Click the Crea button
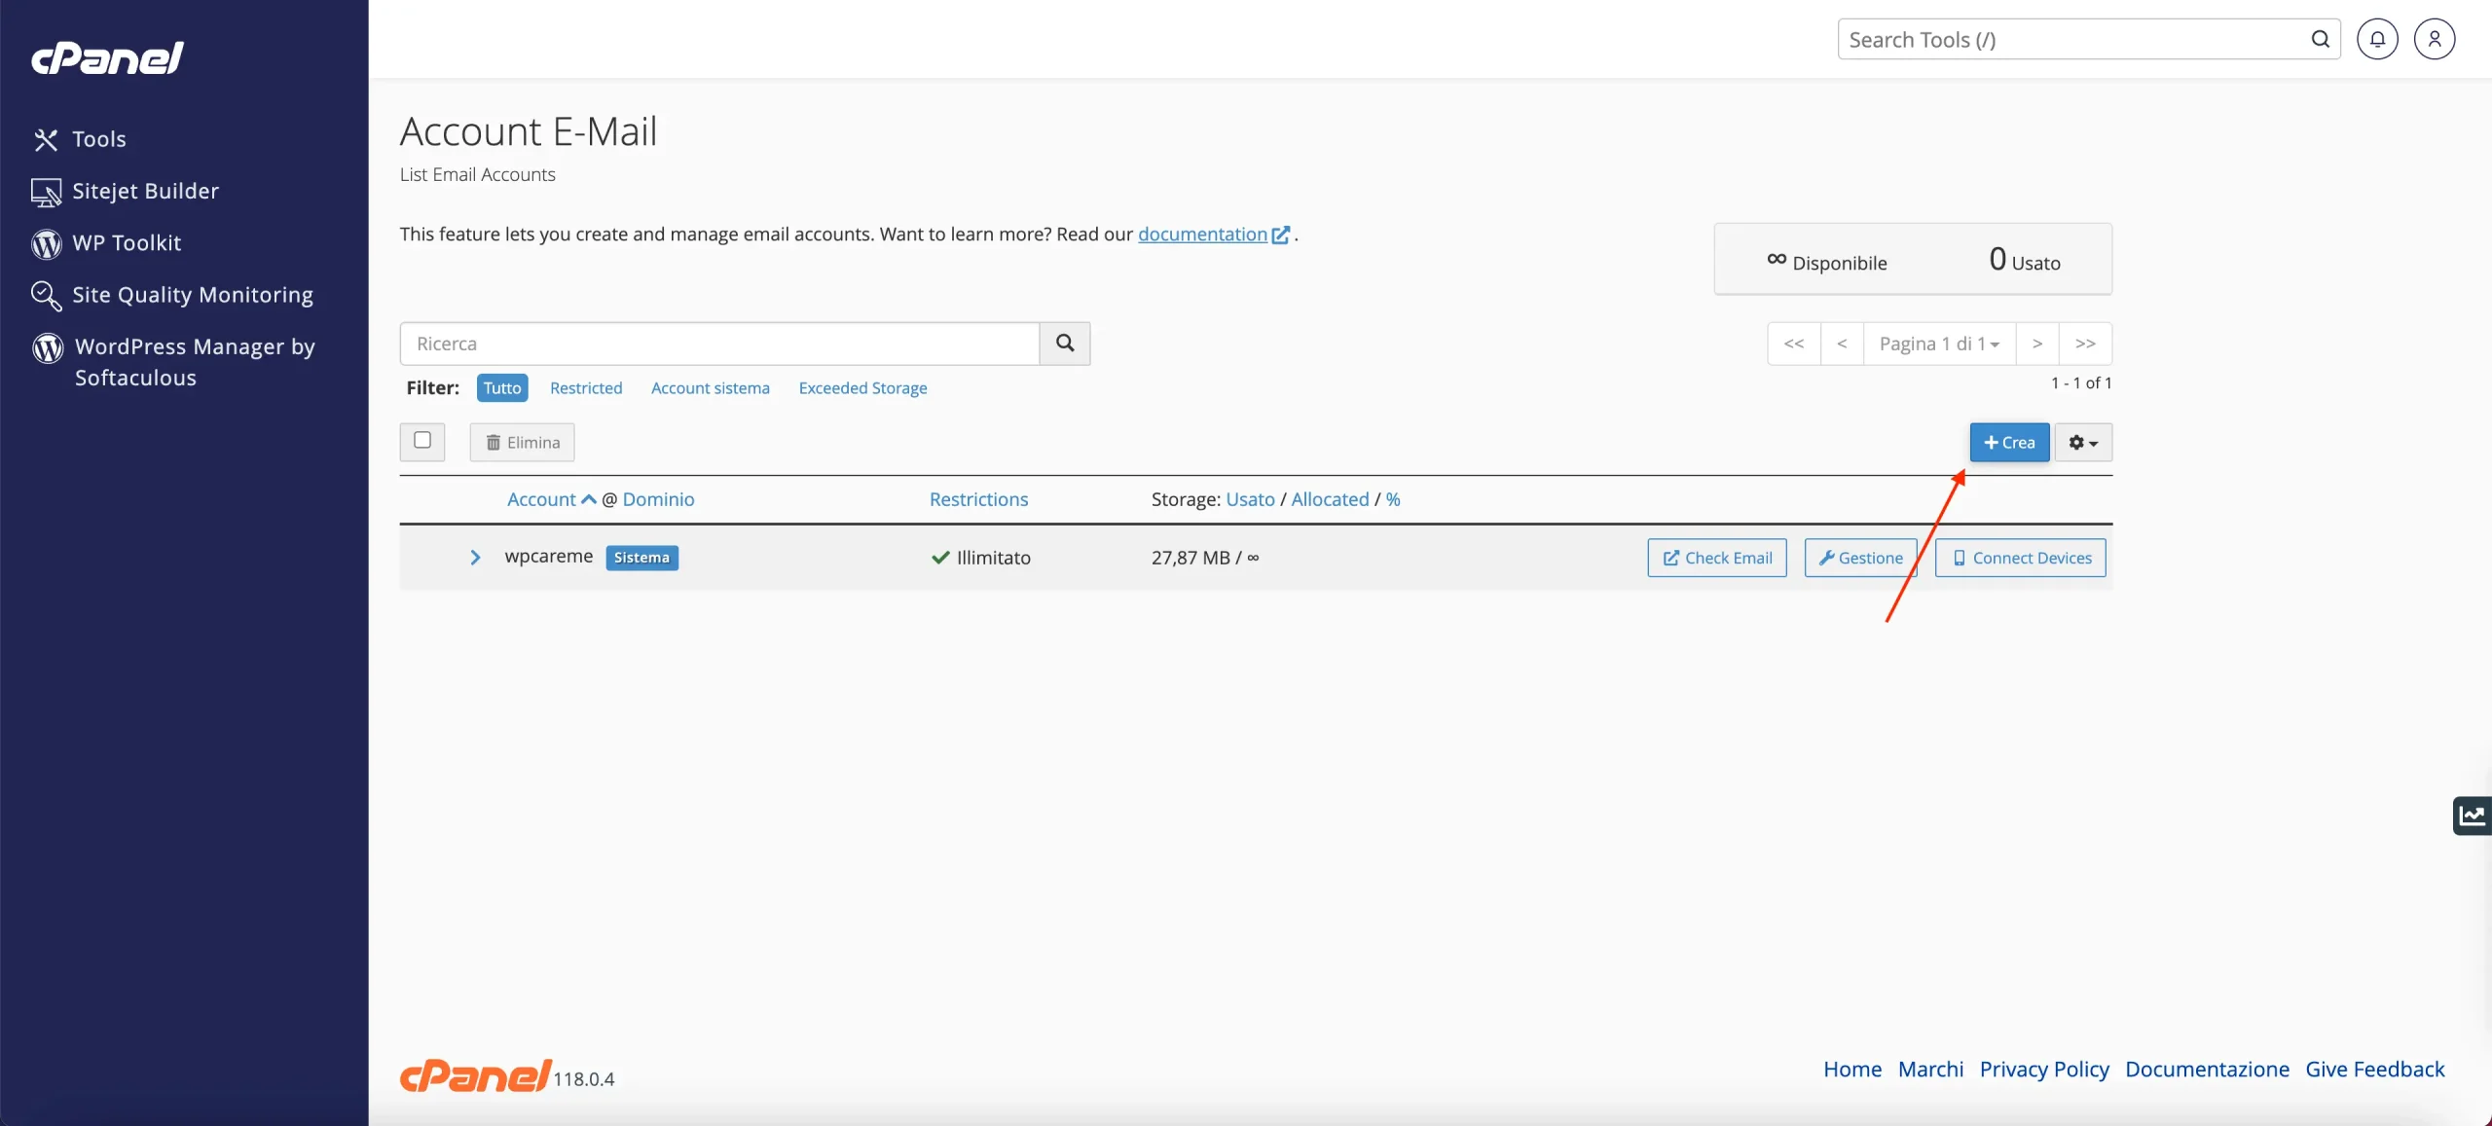Viewport: 2492px width, 1126px height. click(x=2009, y=443)
